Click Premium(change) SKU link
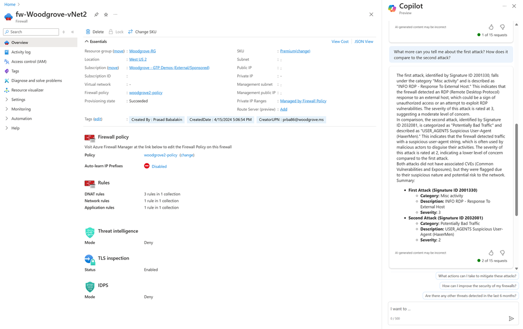Viewport: 523px width, 329px height. [x=295, y=51]
